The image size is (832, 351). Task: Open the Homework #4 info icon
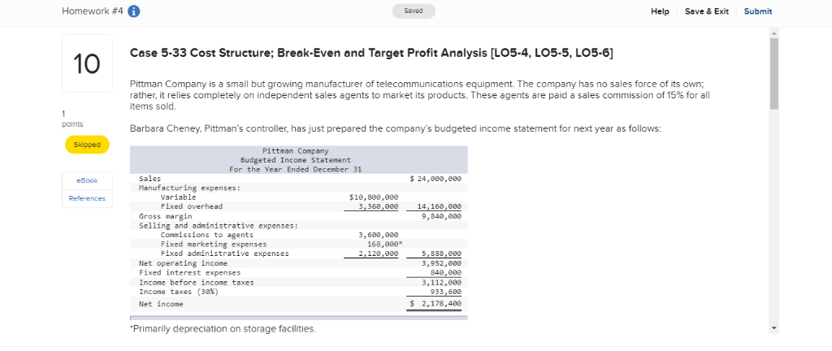(134, 11)
